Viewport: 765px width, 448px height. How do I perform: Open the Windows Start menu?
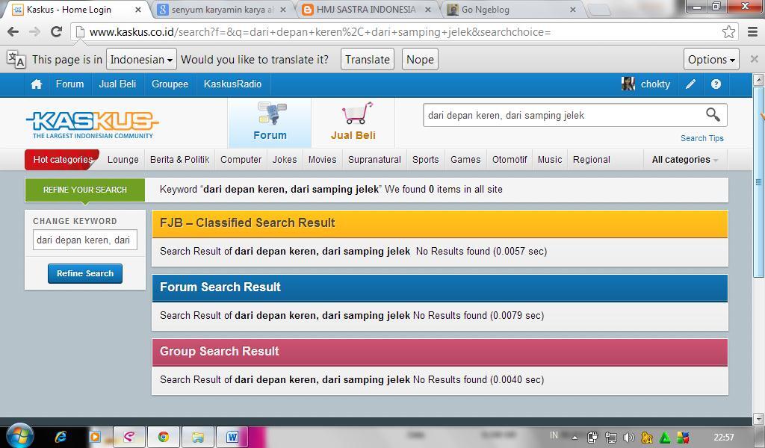pyautogui.click(x=19, y=435)
